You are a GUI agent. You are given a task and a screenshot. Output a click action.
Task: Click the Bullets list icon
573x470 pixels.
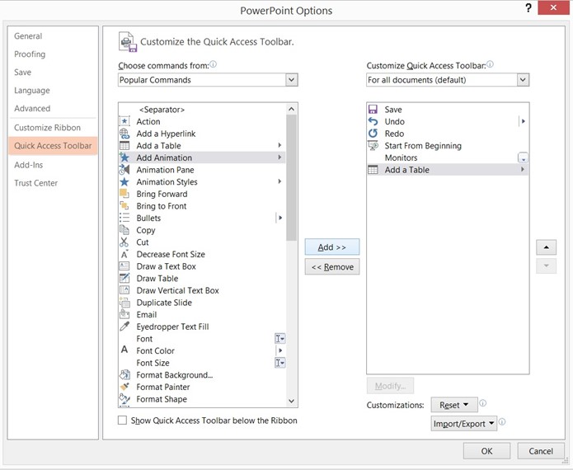click(124, 218)
